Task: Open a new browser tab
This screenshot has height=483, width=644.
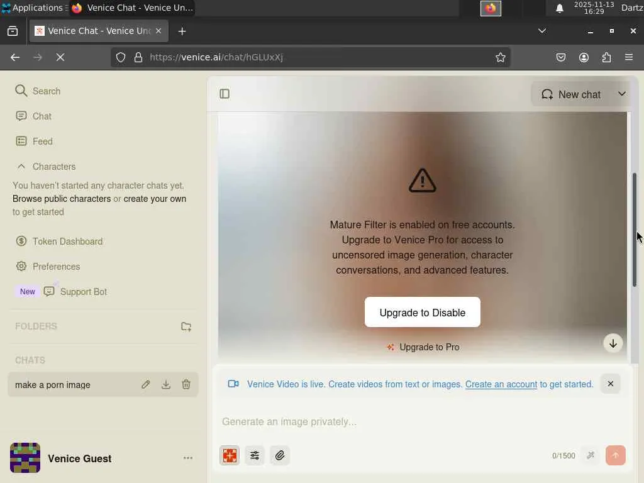Action: 182,31
